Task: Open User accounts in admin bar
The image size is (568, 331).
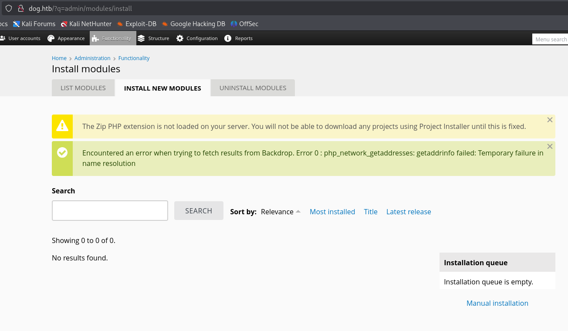Action: [x=21, y=38]
